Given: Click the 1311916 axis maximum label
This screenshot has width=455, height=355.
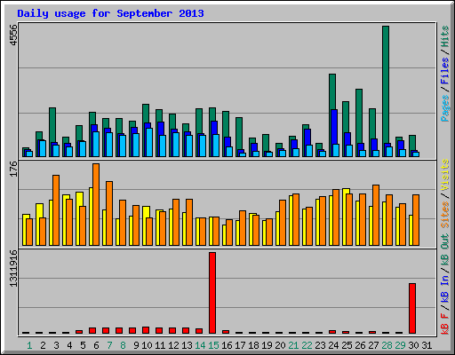Looking at the screenshot, I should pos(13,268).
